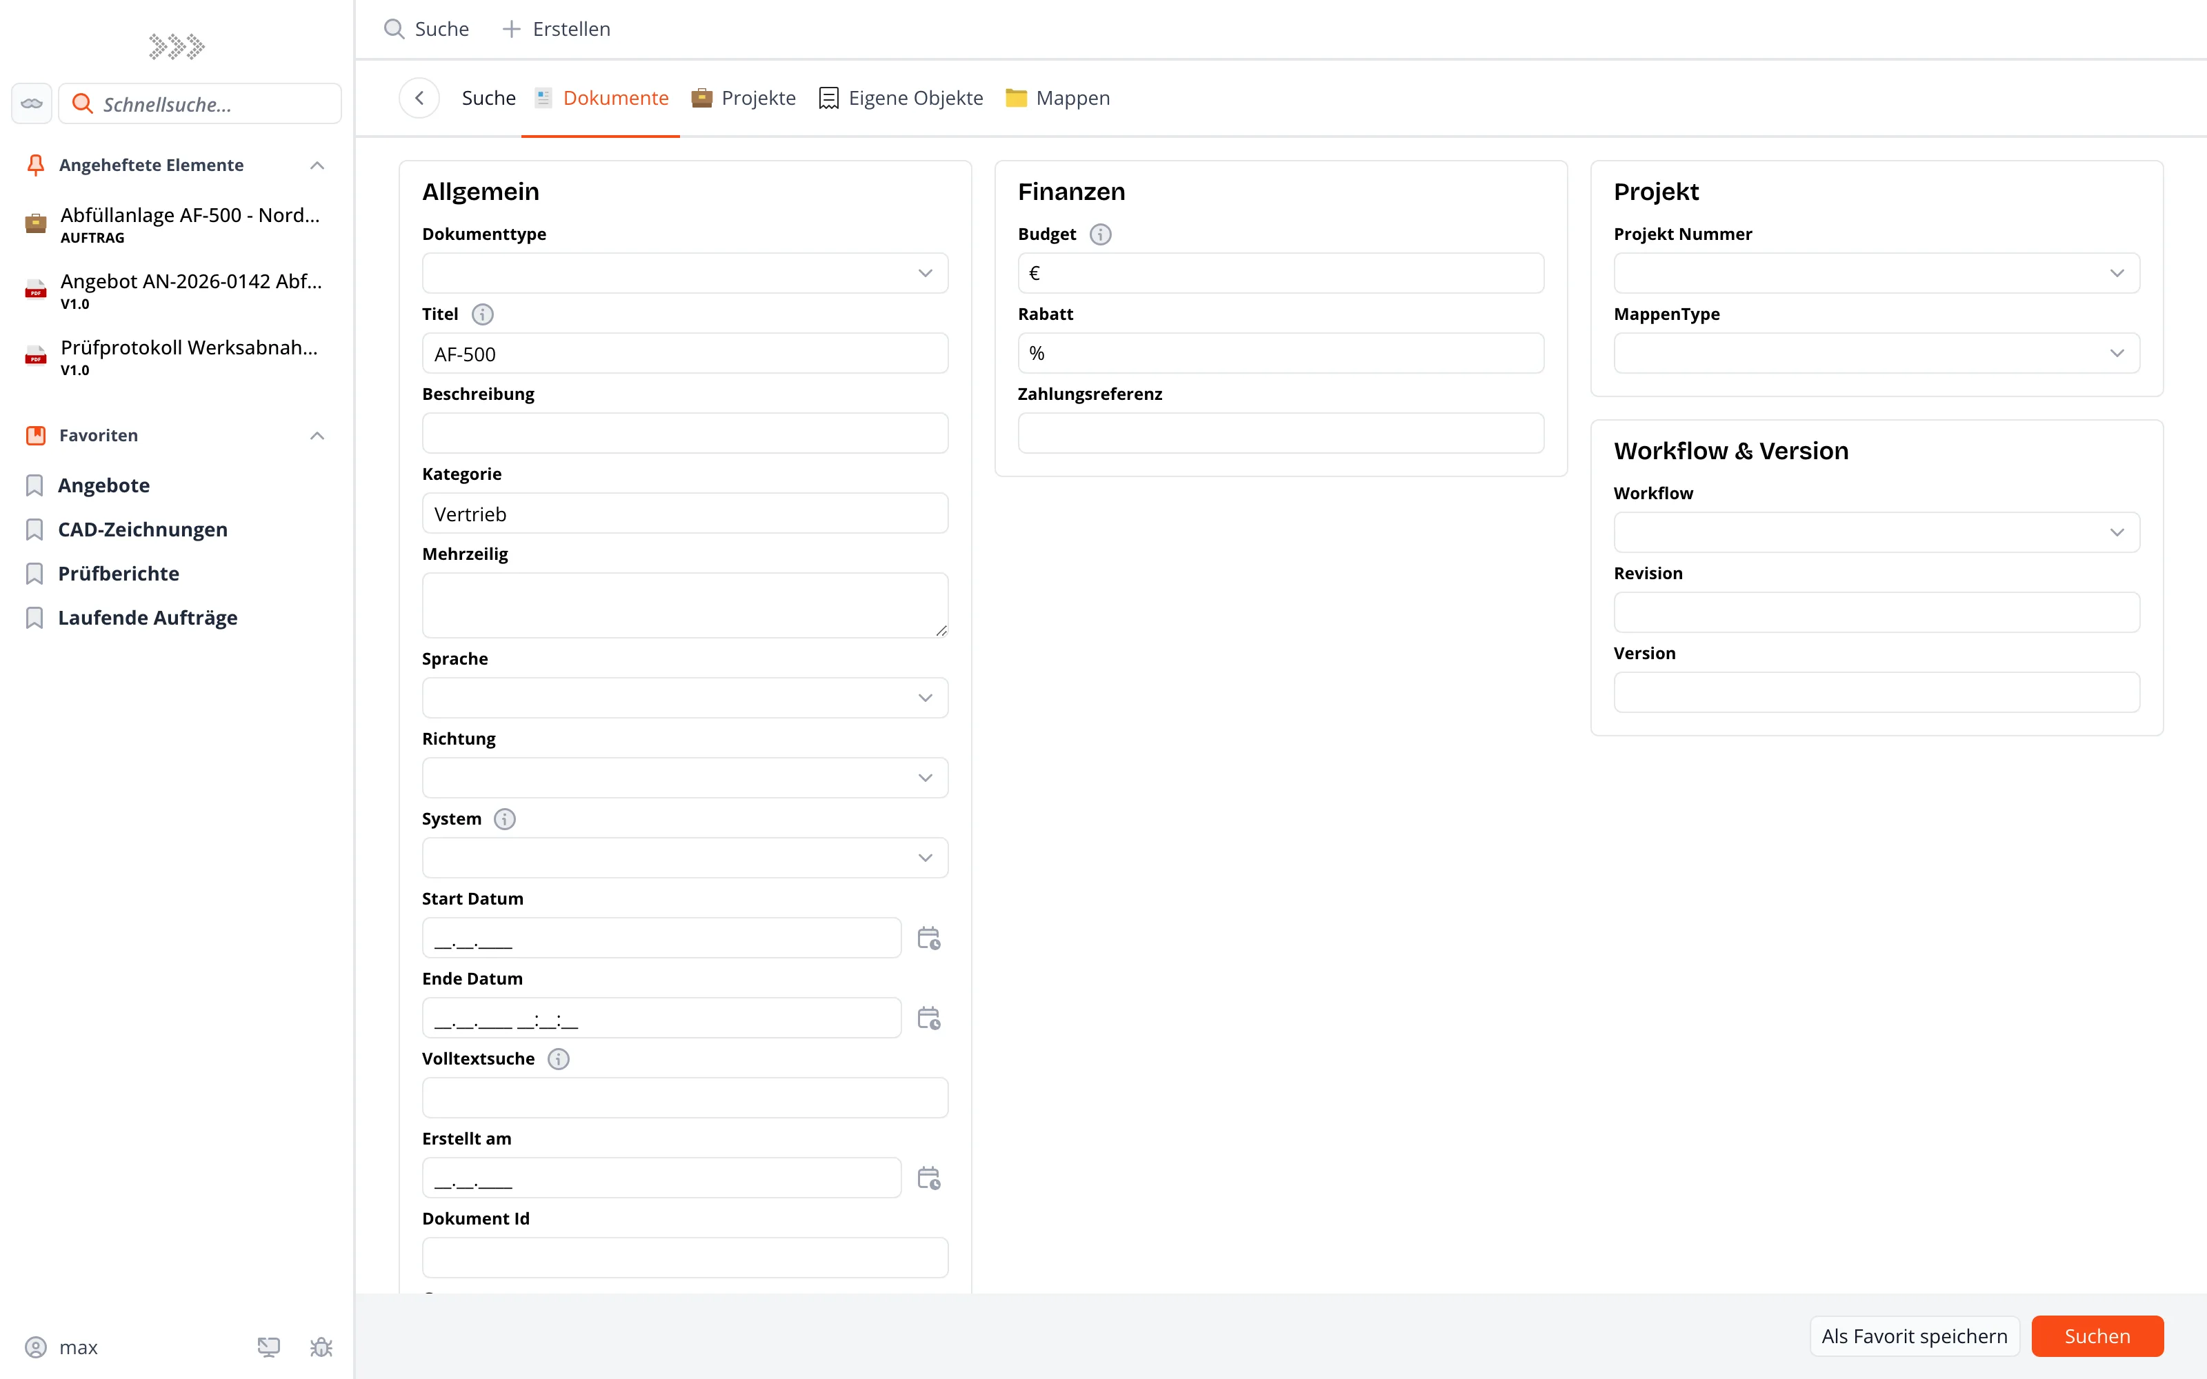Screen dimensions: 2207x1379
Task: Open the CAD-Zeichnungen favorite
Action: (143, 530)
